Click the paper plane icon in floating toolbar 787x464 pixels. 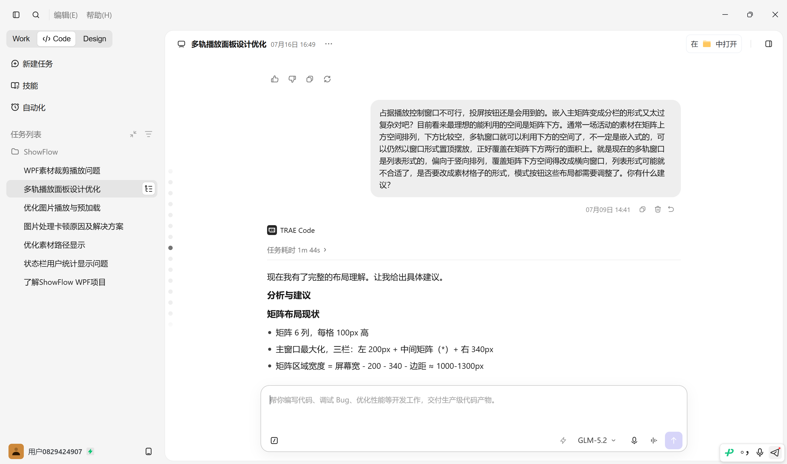pyautogui.click(x=775, y=453)
